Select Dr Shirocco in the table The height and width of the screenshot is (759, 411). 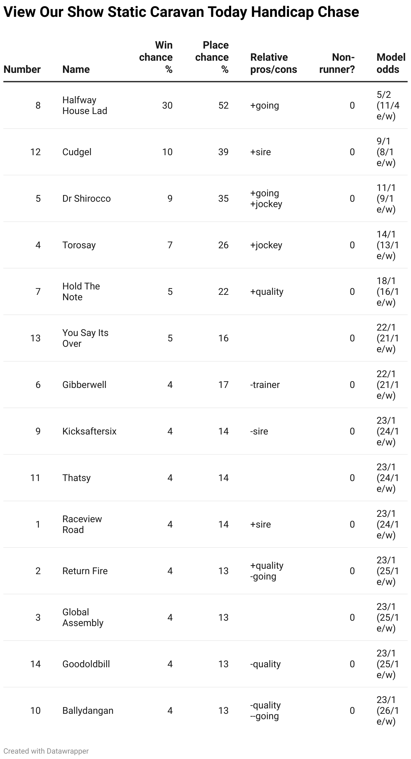click(86, 198)
